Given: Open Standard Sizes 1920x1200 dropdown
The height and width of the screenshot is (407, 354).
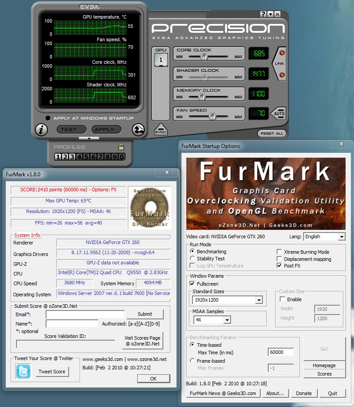Looking at the screenshot, I should point(227,300).
